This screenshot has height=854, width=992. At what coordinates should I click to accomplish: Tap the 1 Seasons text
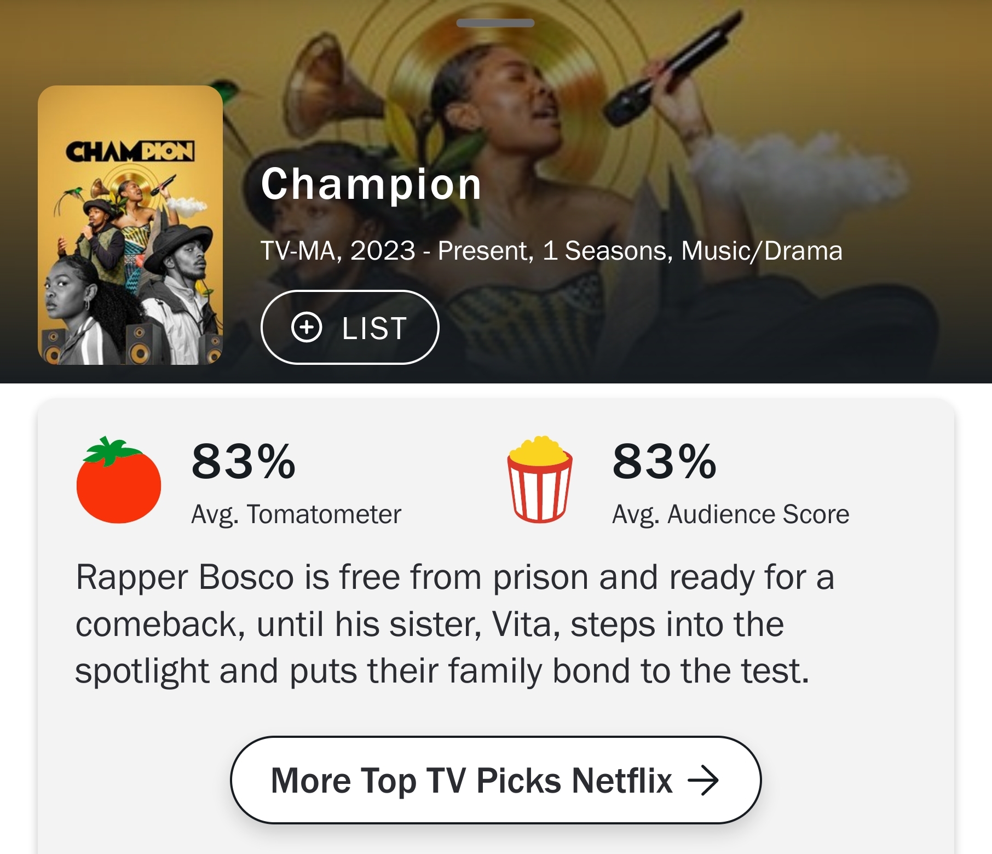(607, 251)
